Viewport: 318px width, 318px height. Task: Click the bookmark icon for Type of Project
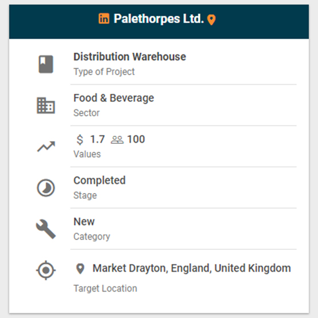click(46, 64)
